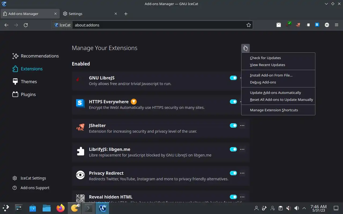
Task: Open Reveal hidden HTML more options menu
Action: pos(242,197)
